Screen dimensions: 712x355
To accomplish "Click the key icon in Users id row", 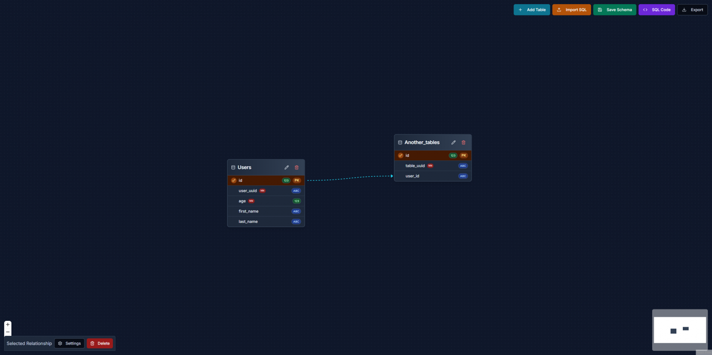I will click(234, 180).
